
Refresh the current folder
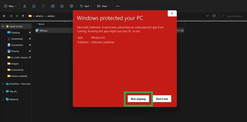(214, 16)
